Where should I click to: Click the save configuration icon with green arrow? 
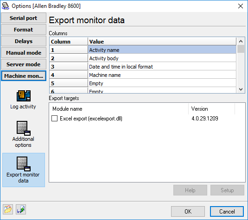click(x=21, y=209)
